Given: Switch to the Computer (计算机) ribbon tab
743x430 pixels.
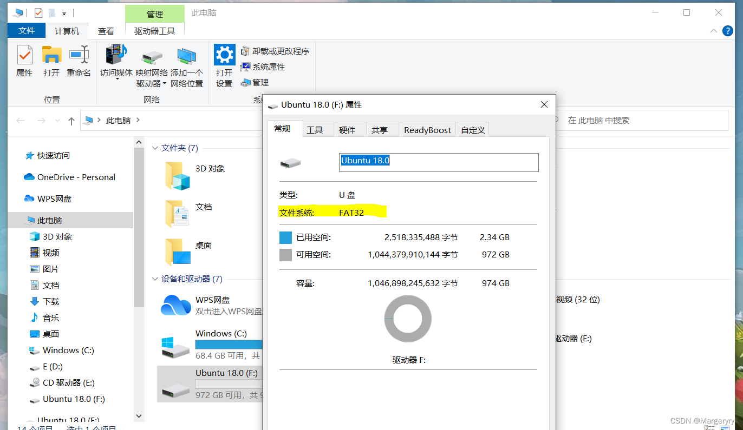Looking at the screenshot, I should pyautogui.click(x=67, y=31).
